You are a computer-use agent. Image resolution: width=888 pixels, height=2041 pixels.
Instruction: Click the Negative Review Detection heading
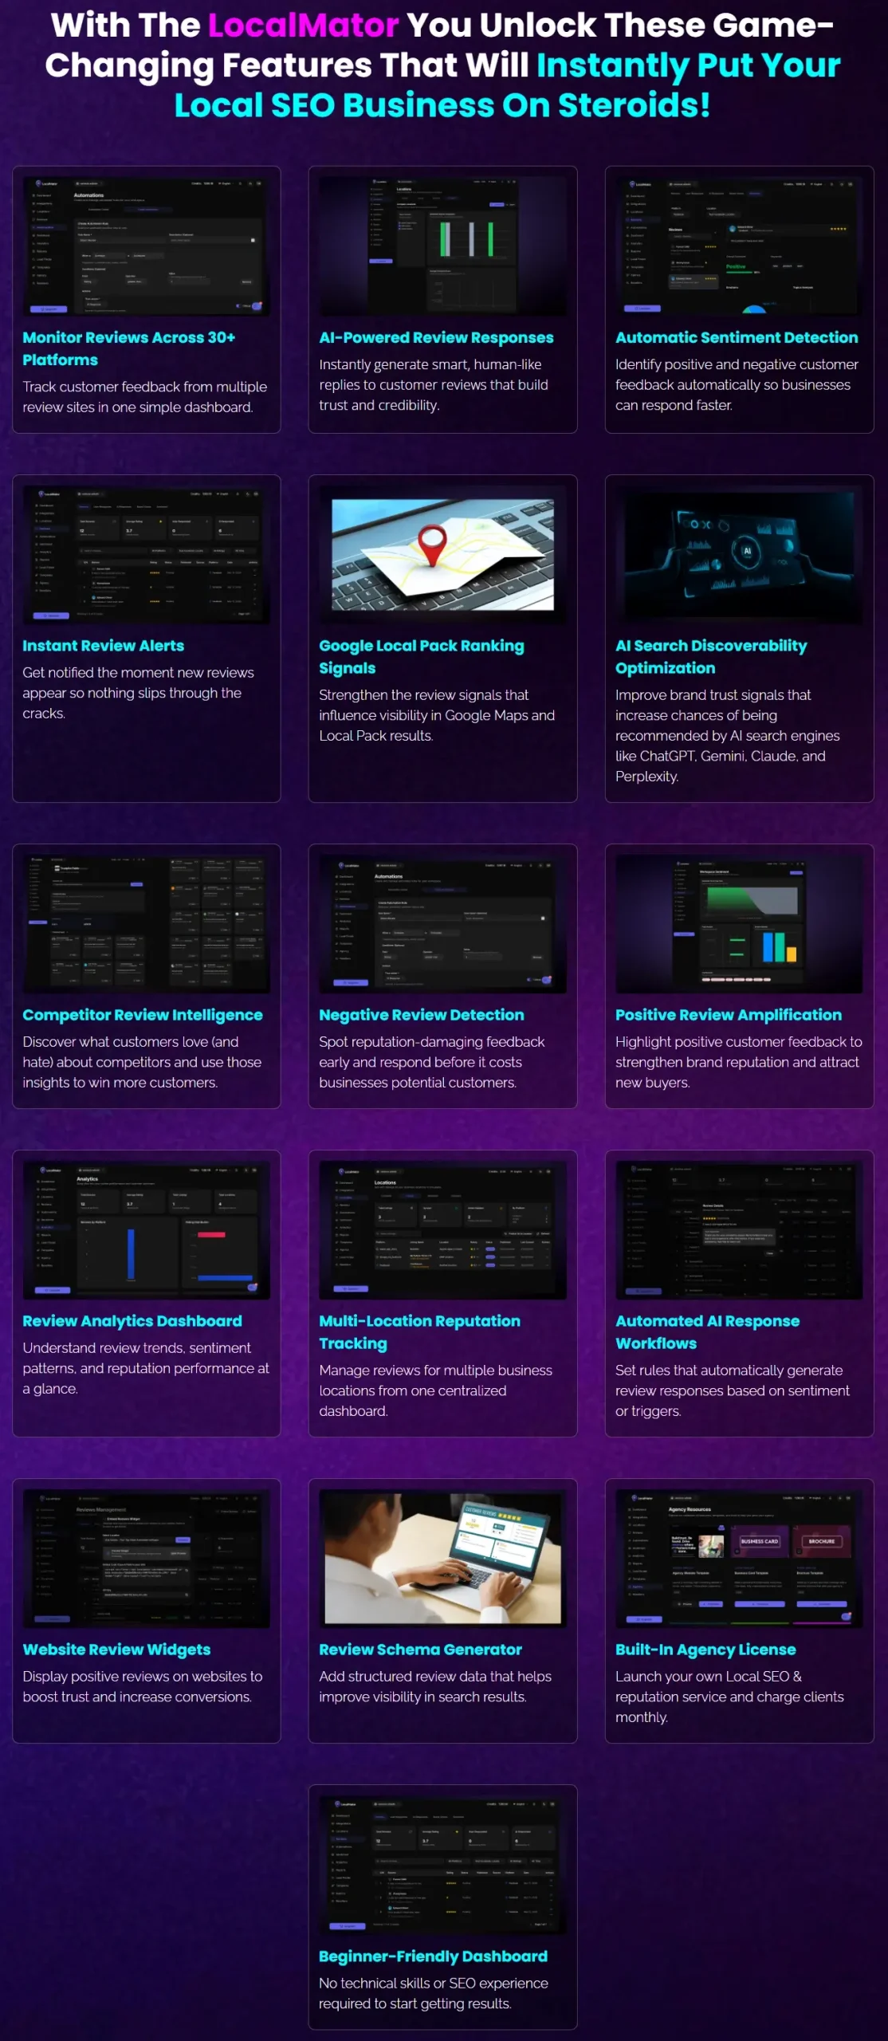point(422,1015)
